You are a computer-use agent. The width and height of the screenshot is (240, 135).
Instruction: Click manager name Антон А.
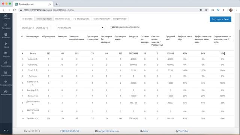33,76
